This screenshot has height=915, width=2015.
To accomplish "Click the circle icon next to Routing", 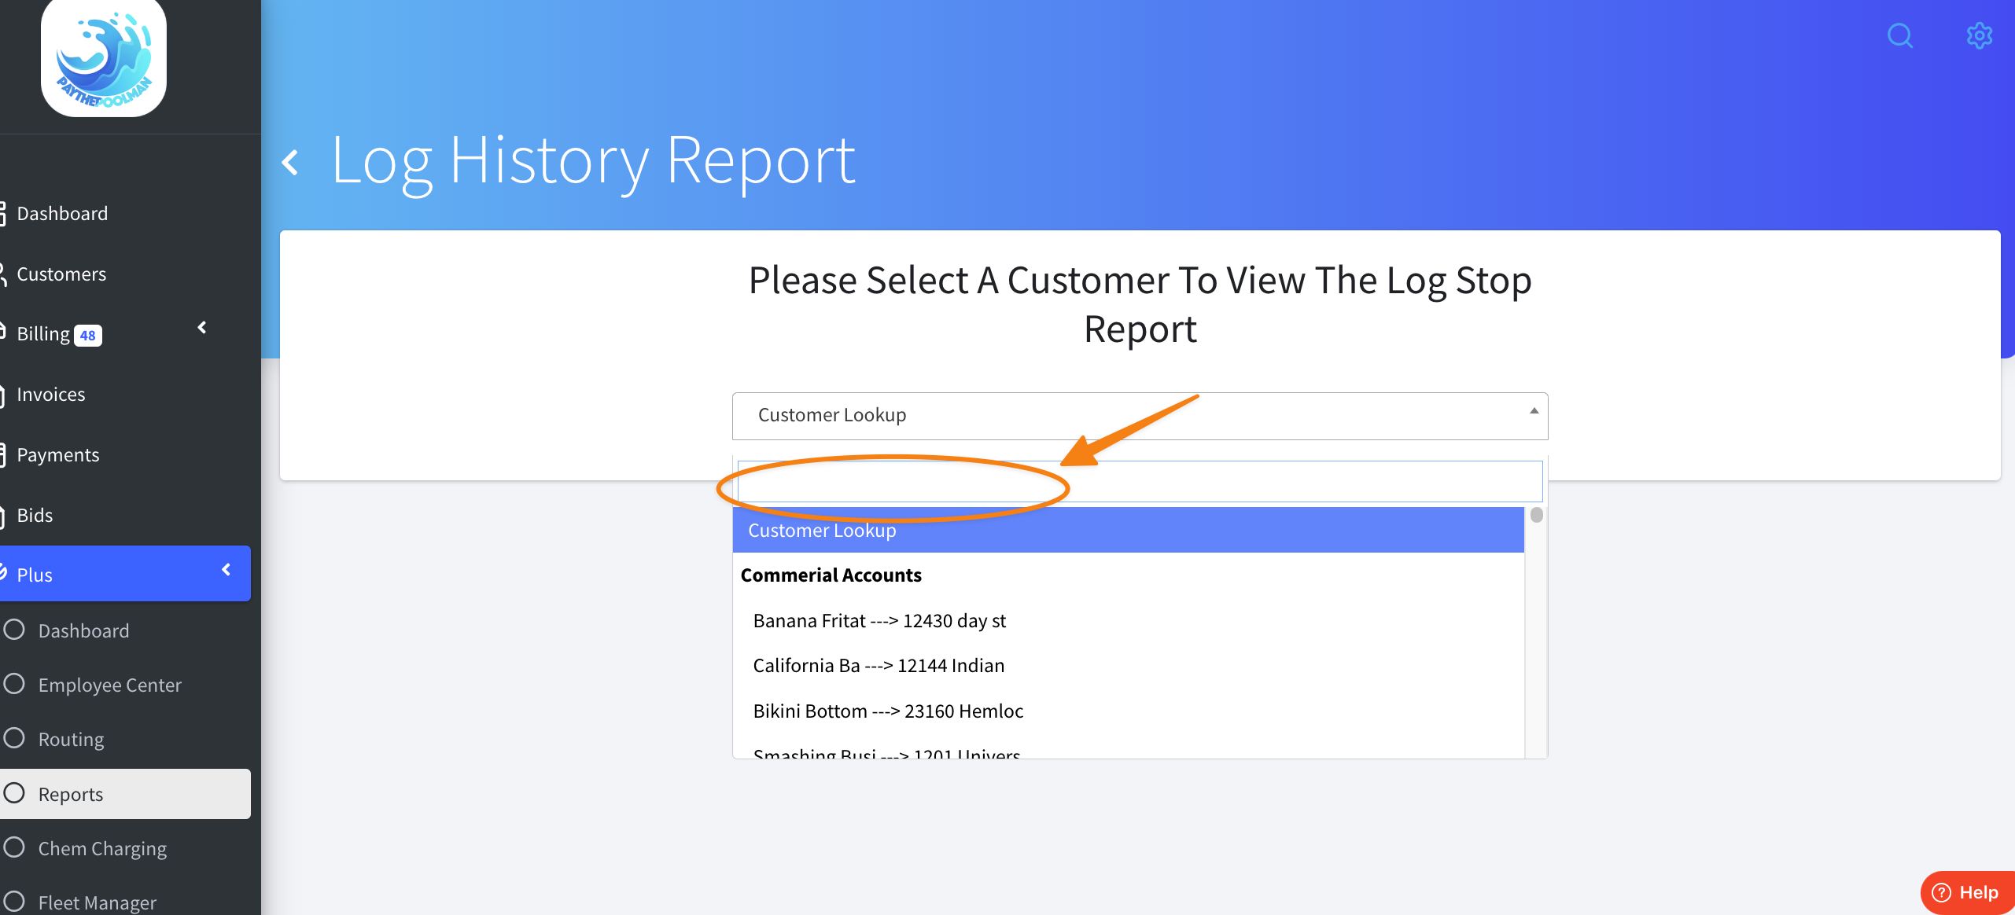I will pos(14,738).
